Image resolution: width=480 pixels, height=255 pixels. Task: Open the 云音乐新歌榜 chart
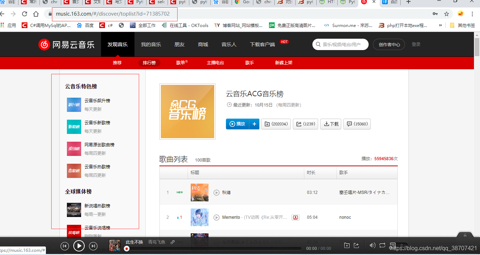coord(97,123)
